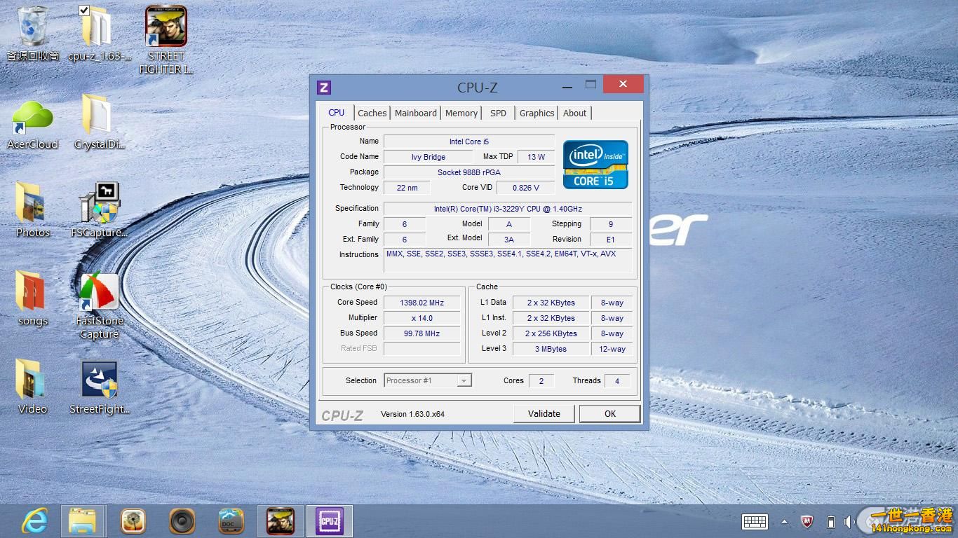Viewport: 958px width, 538px height.
Task: Click the Intel Core i5 logo in CPU-Z
Action: coord(595,165)
